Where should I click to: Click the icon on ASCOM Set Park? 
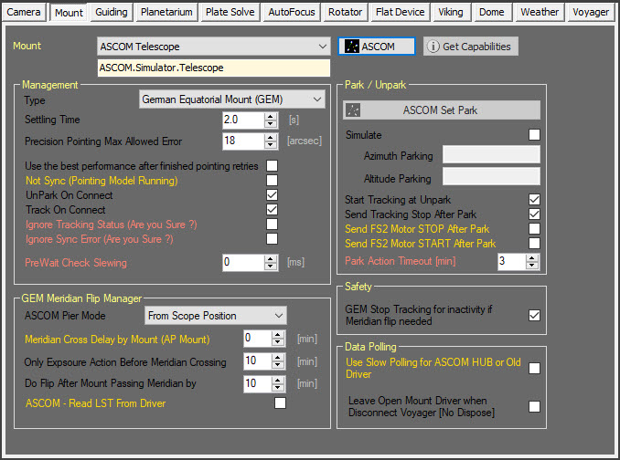(353, 110)
